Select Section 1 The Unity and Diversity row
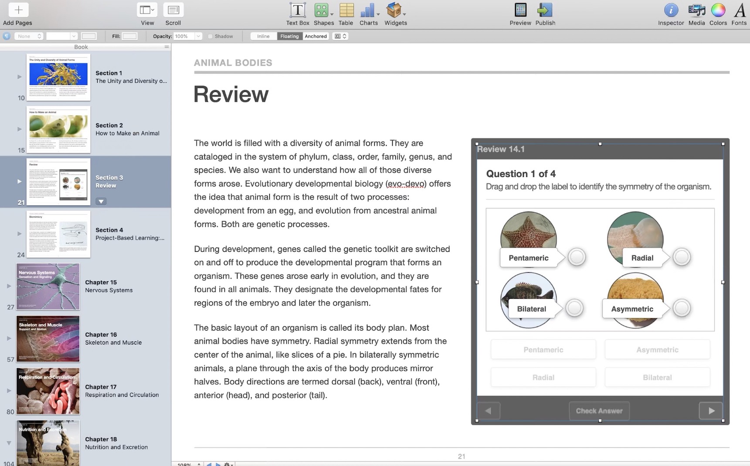Viewport: 750px width, 466px height. pyautogui.click(x=85, y=77)
